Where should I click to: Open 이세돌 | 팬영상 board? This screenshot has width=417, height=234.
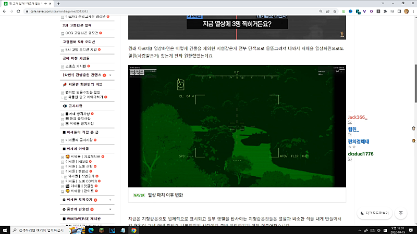[x=77, y=172]
